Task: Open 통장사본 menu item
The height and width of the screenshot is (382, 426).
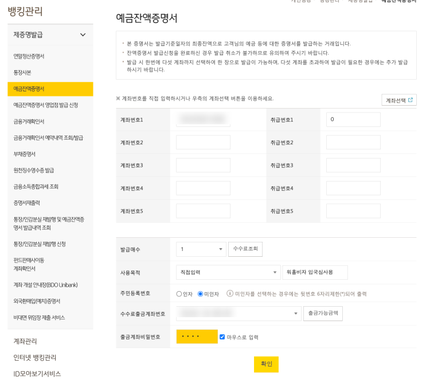Action: 22,73
